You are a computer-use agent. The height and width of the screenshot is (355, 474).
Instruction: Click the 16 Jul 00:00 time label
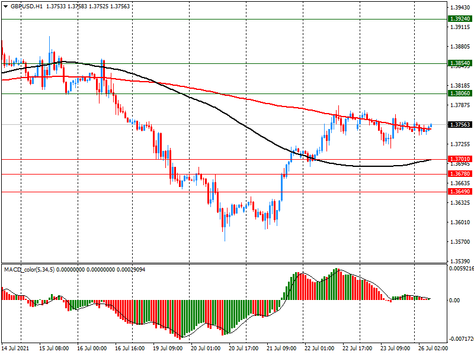tap(92, 348)
